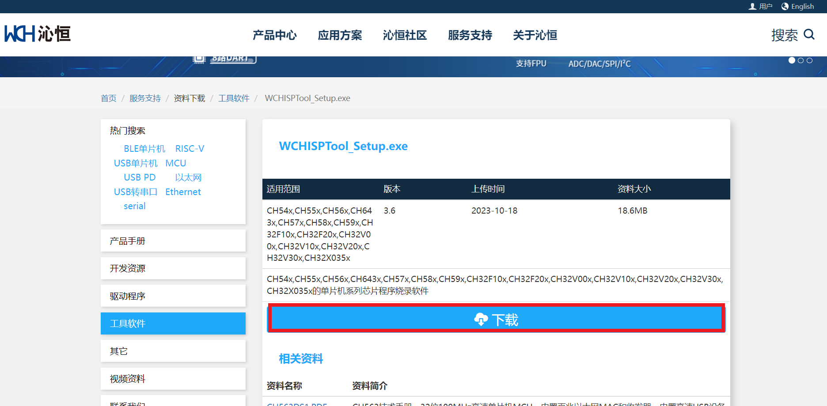Open 产品手册 sidebar category

click(x=173, y=241)
